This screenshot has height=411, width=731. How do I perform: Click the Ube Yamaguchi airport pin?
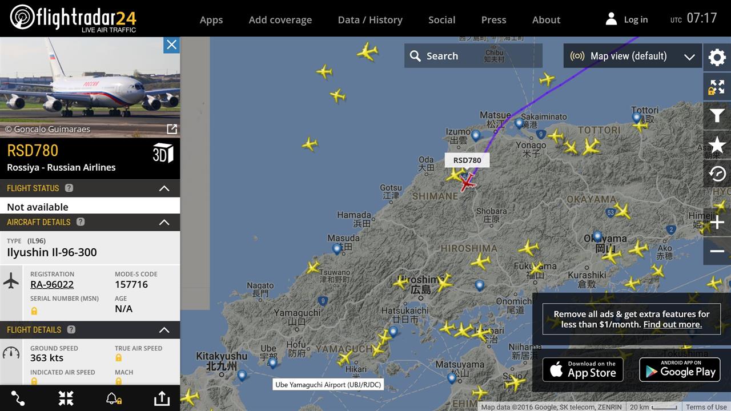272,363
